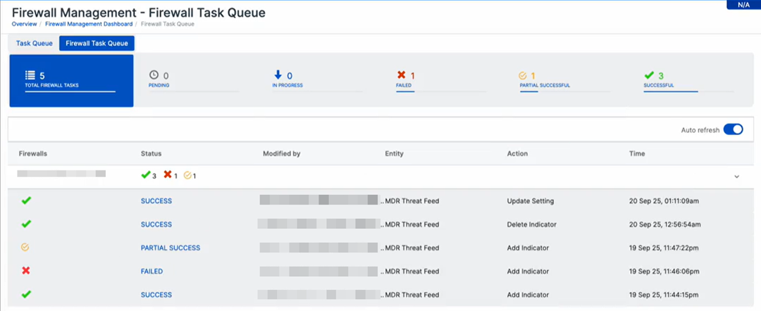761x311 pixels.
Task: Click green checkmark on Update Setting row
Action: click(x=26, y=201)
